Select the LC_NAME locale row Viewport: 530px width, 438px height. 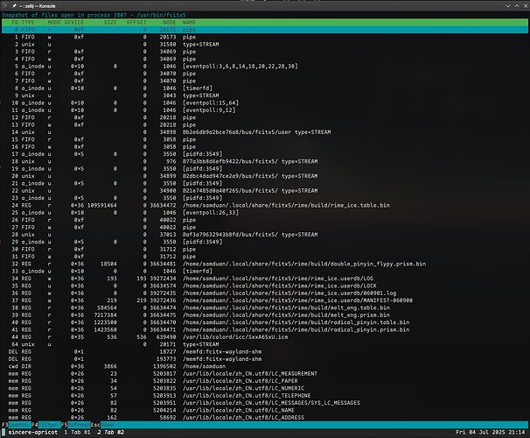(265, 410)
